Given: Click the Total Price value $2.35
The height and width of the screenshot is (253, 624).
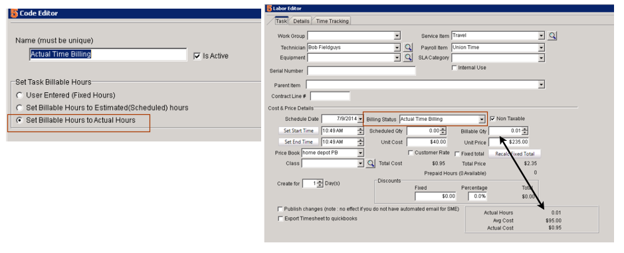Looking at the screenshot, I should coord(530,163).
